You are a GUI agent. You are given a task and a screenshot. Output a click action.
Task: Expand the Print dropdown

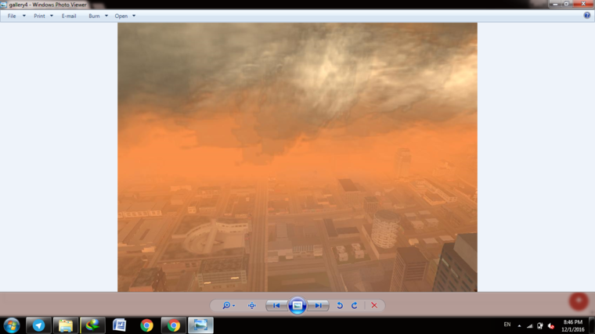point(43,16)
